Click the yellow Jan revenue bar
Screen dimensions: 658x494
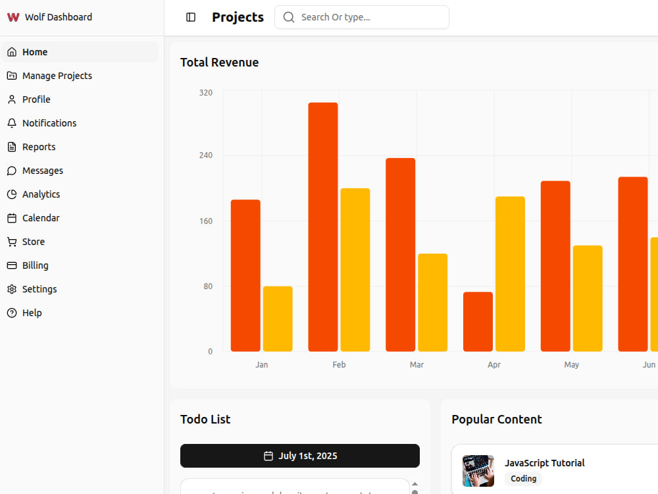click(x=278, y=319)
